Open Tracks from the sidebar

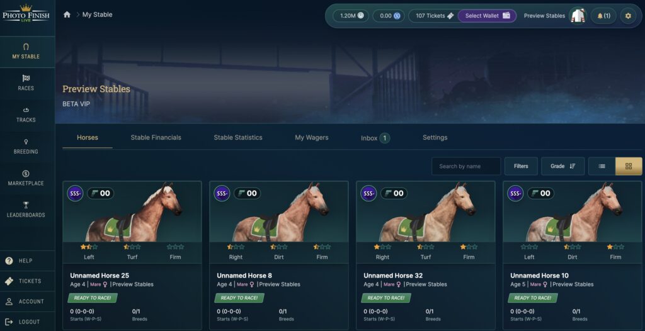[x=26, y=115]
